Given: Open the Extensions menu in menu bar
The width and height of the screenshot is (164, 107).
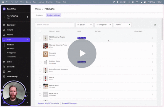Looking at the screenshot, I should click(x=49, y=2).
